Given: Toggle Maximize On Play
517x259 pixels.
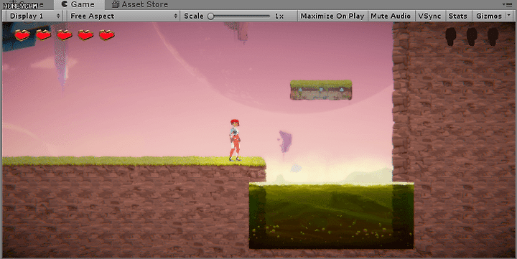Looking at the screenshot, I should tap(332, 17).
